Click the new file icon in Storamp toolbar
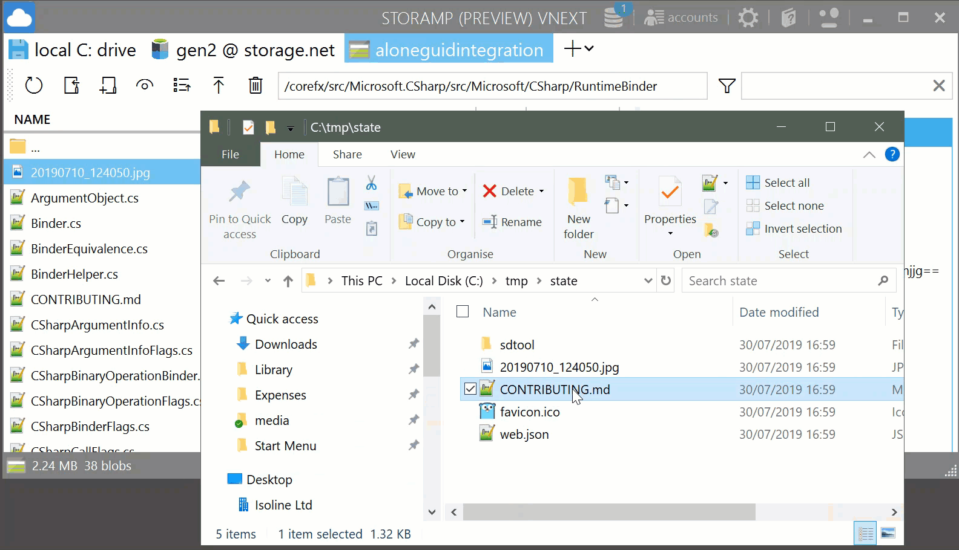Viewport: 959px width, 550px height. pos(71,86)
